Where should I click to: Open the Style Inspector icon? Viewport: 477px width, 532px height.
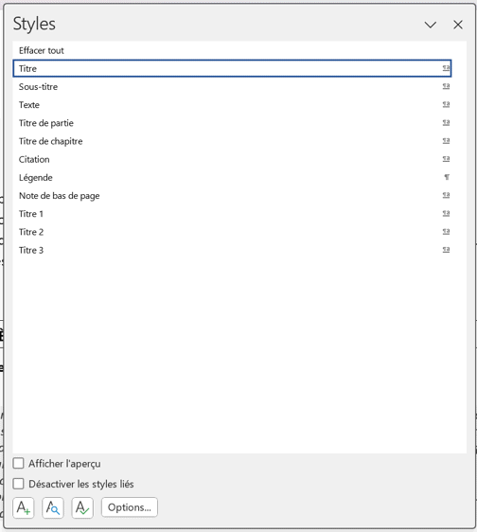click(53, 507)
